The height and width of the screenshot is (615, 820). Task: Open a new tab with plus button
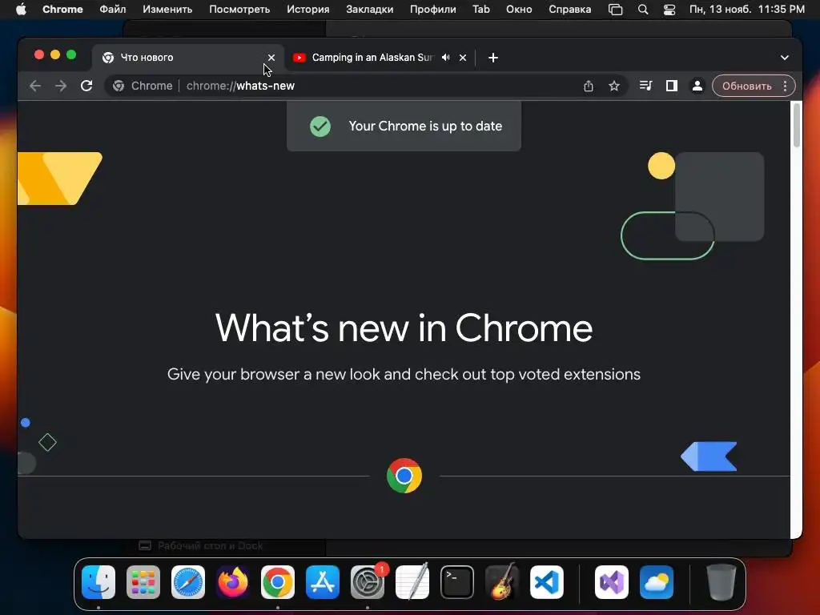point(493,58)
